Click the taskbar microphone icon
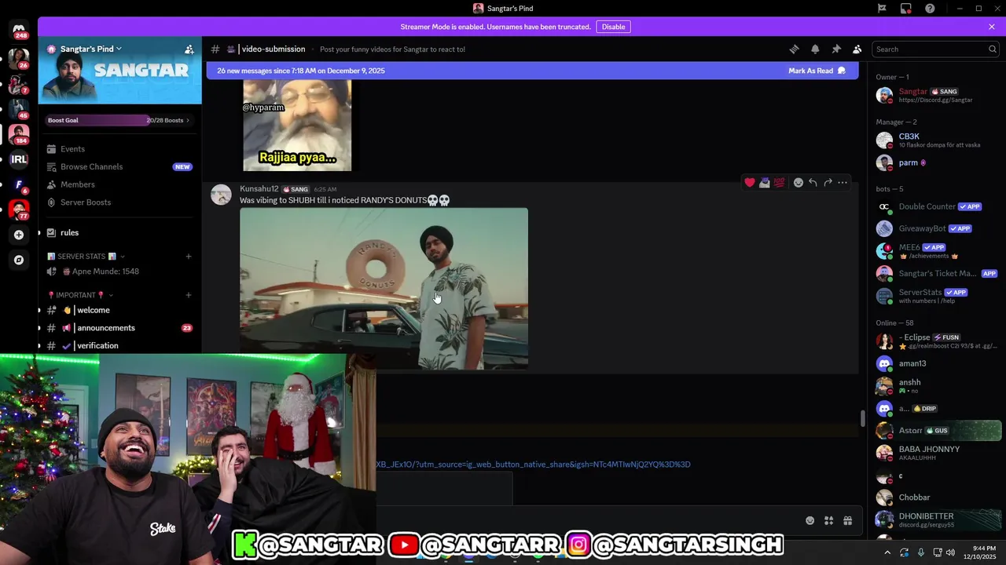1006x565 pixels. click(x=920, y=552)
